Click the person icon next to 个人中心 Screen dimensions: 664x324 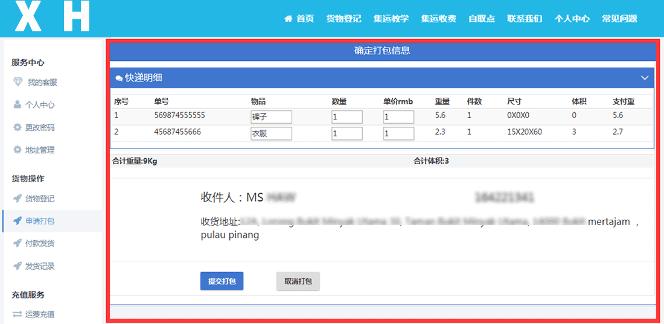[18, 104]
